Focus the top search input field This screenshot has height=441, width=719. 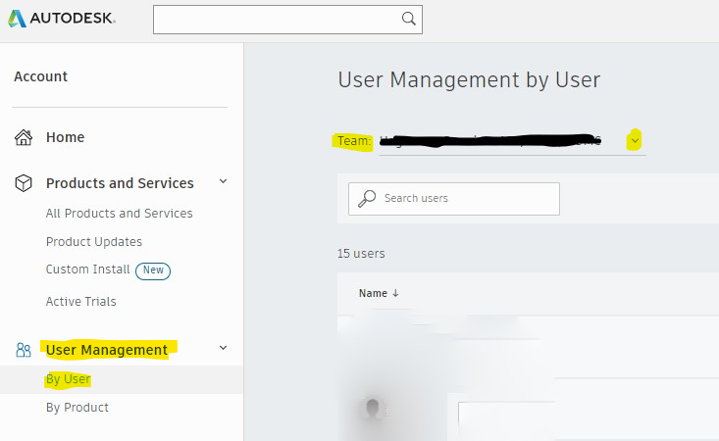pyautogui.click(x=287, y=20)
